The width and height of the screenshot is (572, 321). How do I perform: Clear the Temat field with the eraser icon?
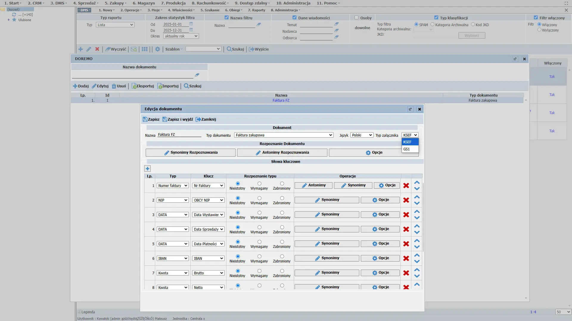point(336,24)
